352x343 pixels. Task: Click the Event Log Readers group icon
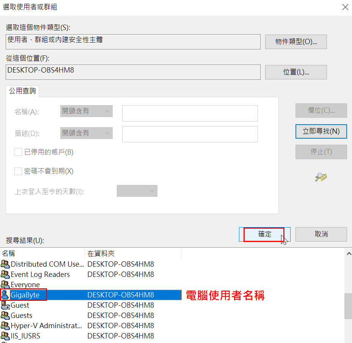(5, 274)
